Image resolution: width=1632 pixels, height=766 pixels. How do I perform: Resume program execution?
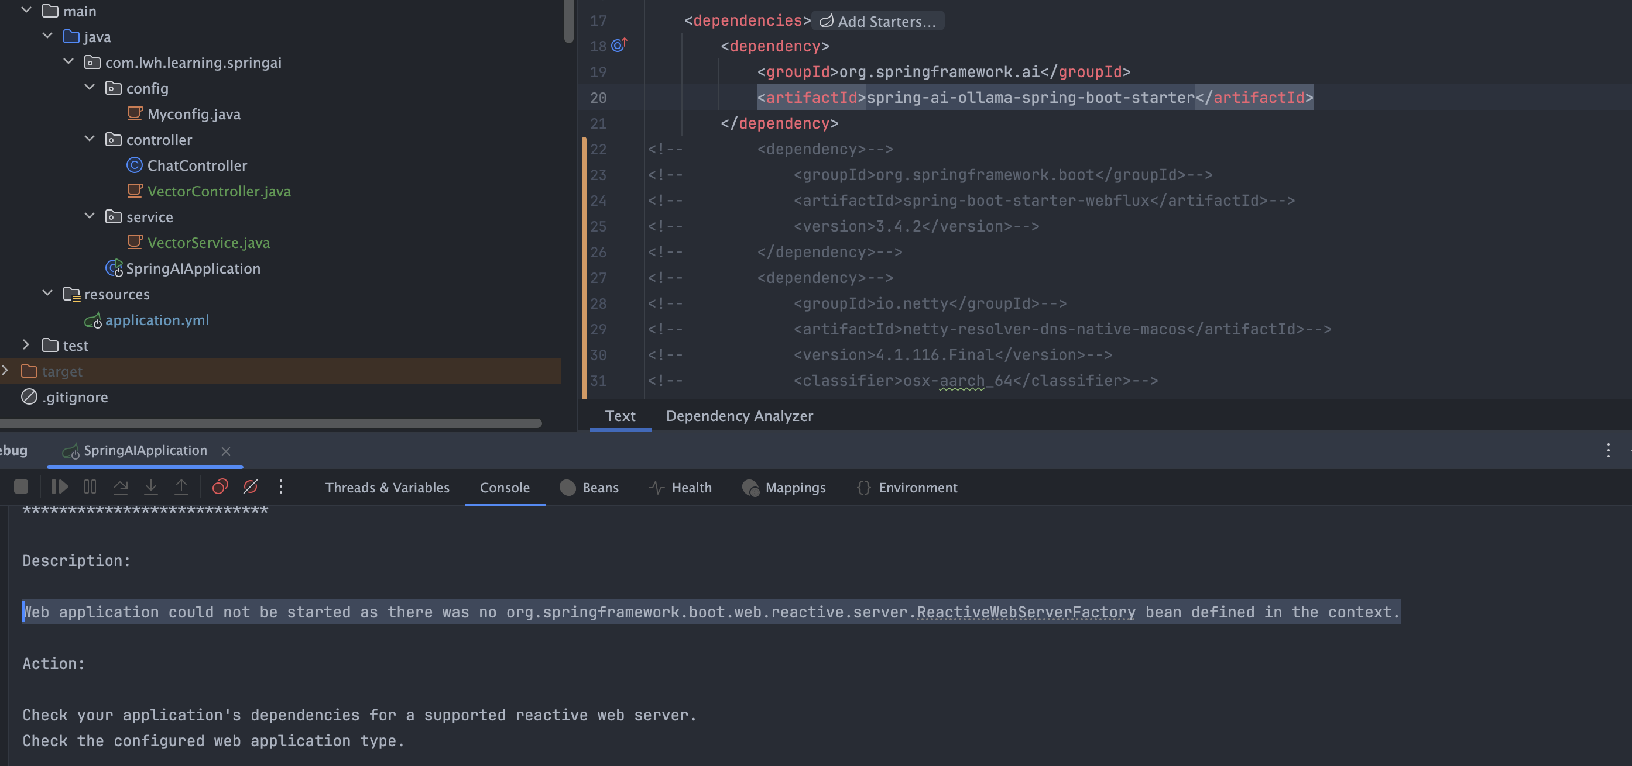tap(59, 487)
